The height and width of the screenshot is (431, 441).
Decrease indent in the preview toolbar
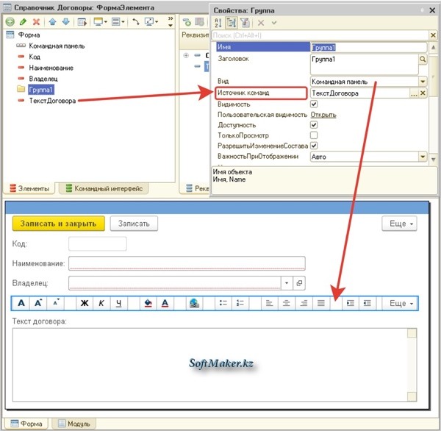point(367,303)
